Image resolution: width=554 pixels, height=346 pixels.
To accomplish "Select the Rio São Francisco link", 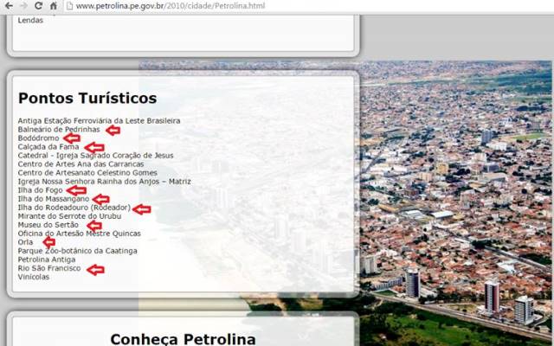I will [x=49, y=268].
